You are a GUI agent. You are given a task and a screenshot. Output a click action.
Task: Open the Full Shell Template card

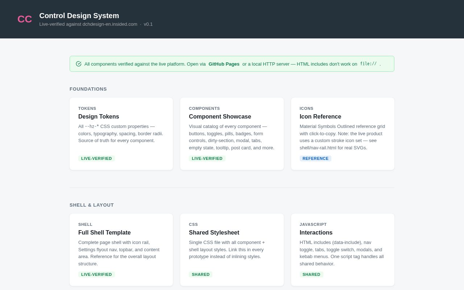point(121,250)
